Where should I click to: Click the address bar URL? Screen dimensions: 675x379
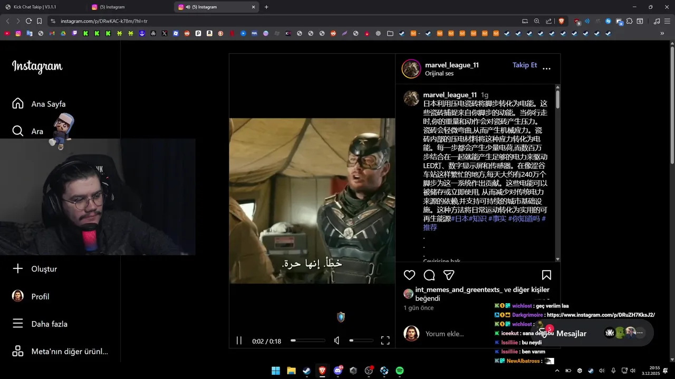(x=104, y=21)
